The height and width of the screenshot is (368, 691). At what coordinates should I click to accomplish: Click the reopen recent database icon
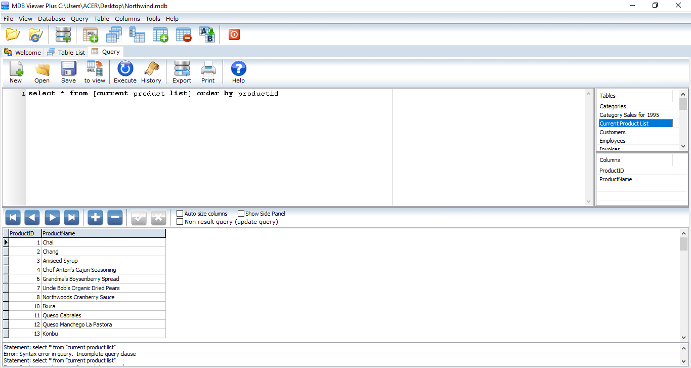(x=35, y=34)
